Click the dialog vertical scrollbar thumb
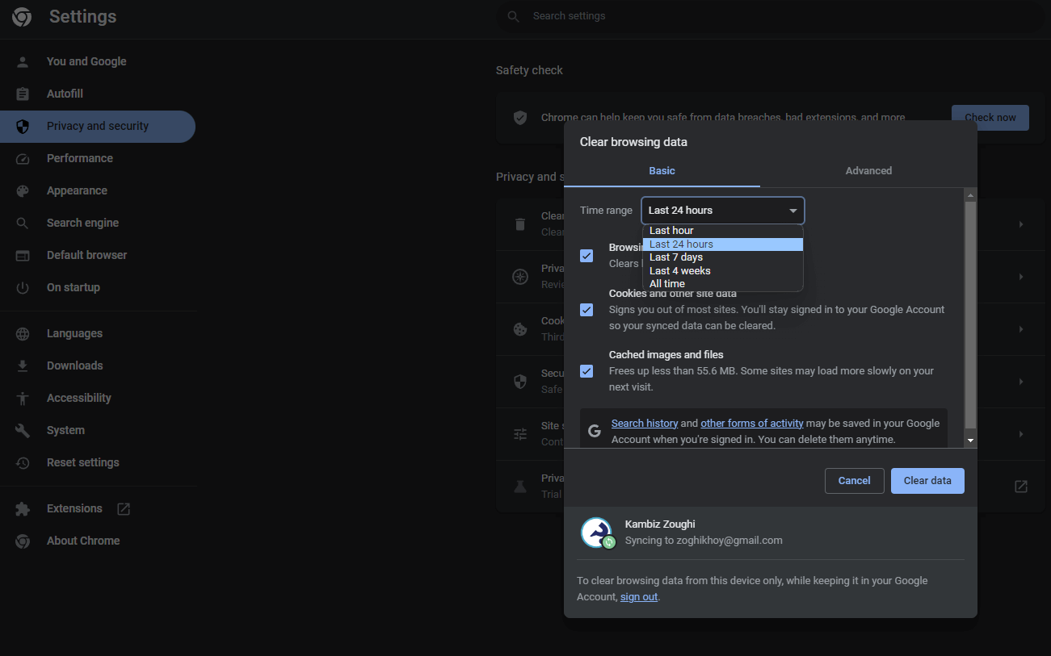 (970, 315)
